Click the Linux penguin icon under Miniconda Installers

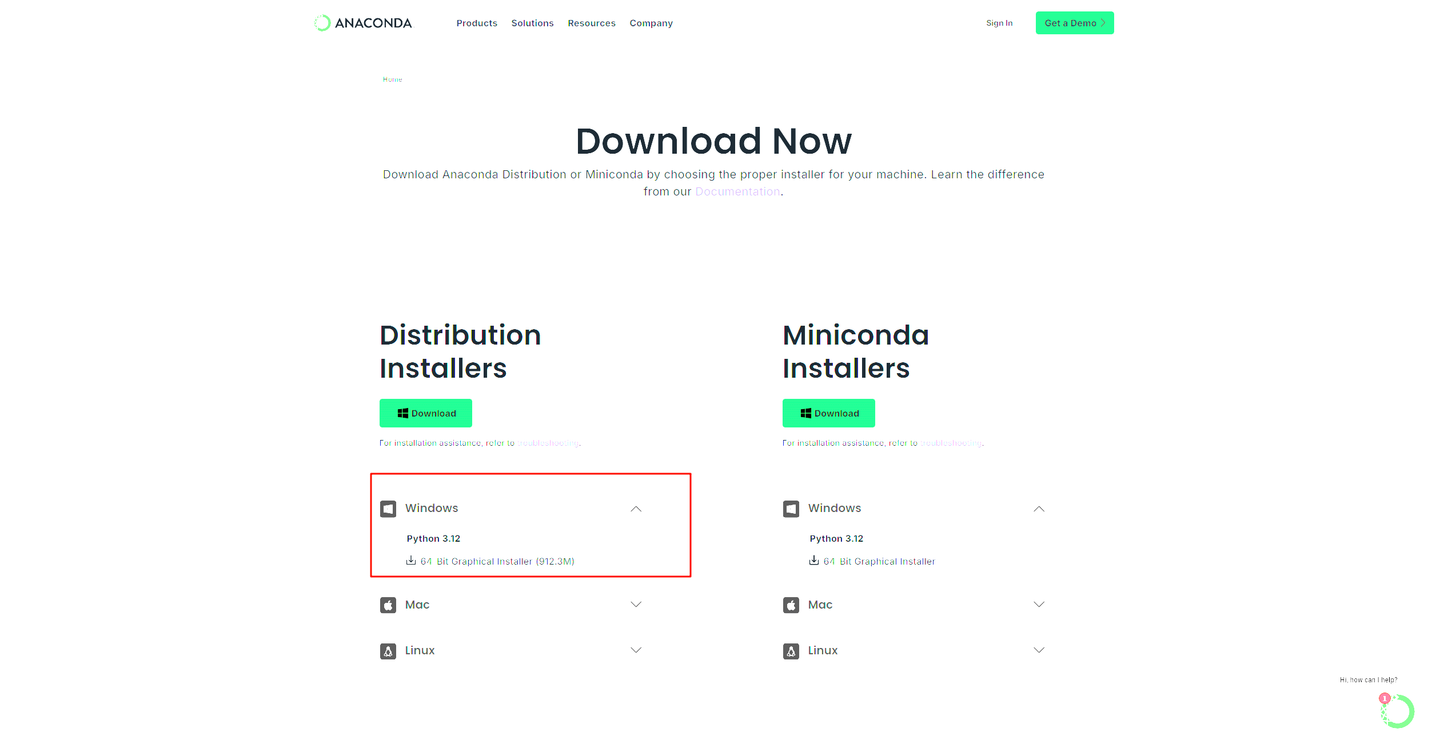tap(791, 651)
